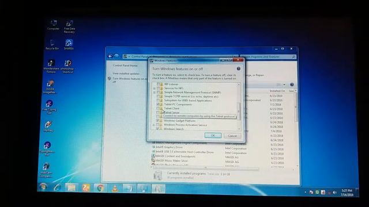Viewport: 369px width, 207px height.
Task: Launch Internet Explorer from the taskbar
Action: click(x=57, y=187)
